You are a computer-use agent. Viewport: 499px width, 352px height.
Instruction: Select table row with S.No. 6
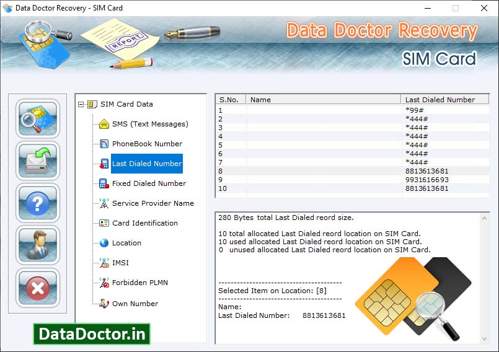tap(353, 154)
